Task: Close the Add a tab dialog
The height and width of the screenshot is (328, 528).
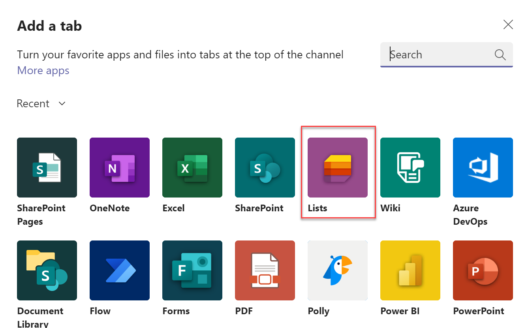Action: pyautogui.click(x=508, y=25)
